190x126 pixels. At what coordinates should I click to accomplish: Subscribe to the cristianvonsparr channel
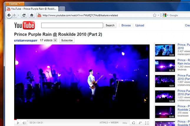tap(67, 40)
